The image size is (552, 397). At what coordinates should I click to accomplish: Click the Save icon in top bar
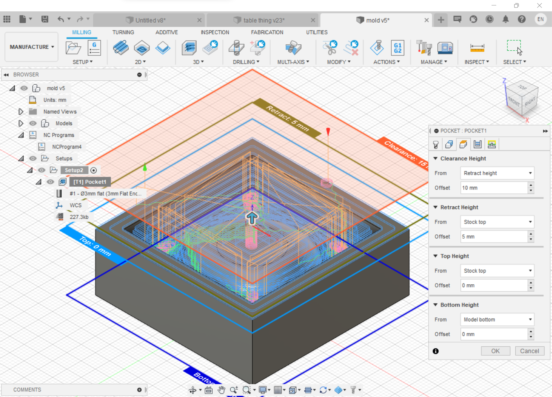click(x=45, y=19)
